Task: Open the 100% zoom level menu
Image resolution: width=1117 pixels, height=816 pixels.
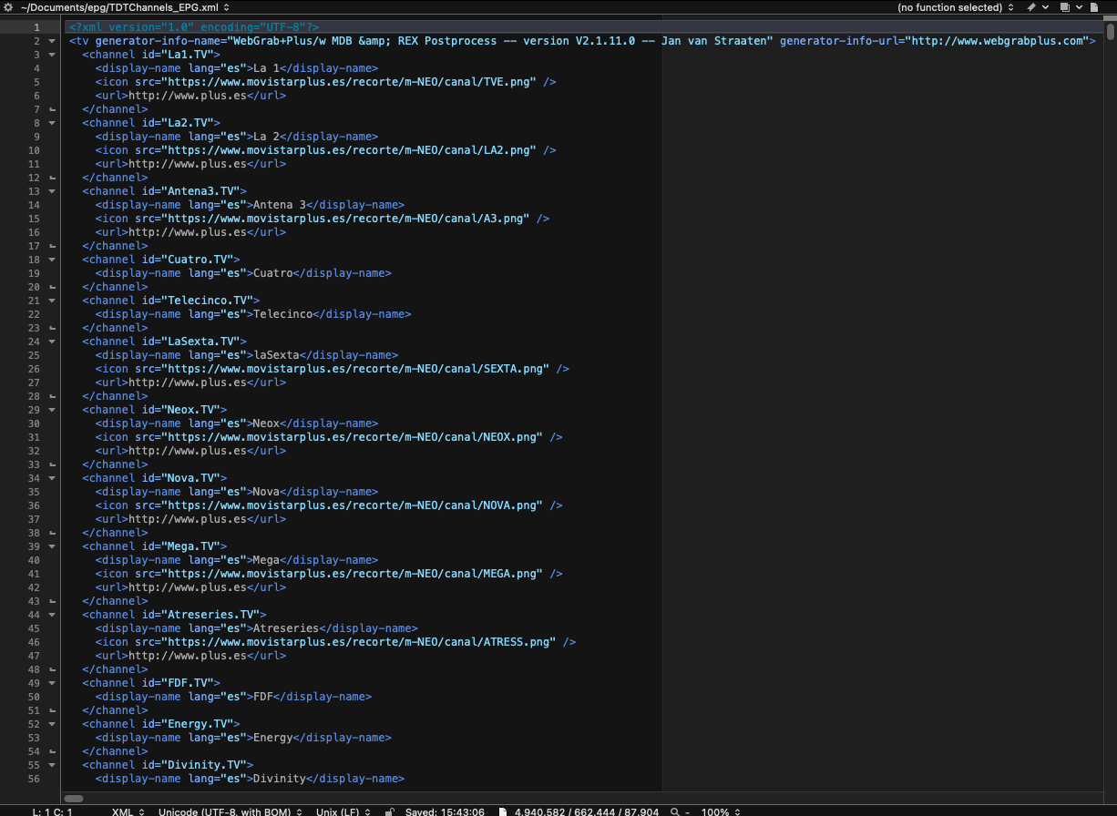Action: point(720,811)
